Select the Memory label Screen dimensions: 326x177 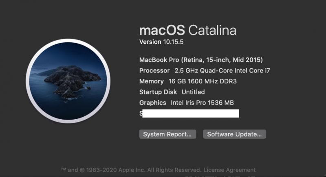[151, 81]
